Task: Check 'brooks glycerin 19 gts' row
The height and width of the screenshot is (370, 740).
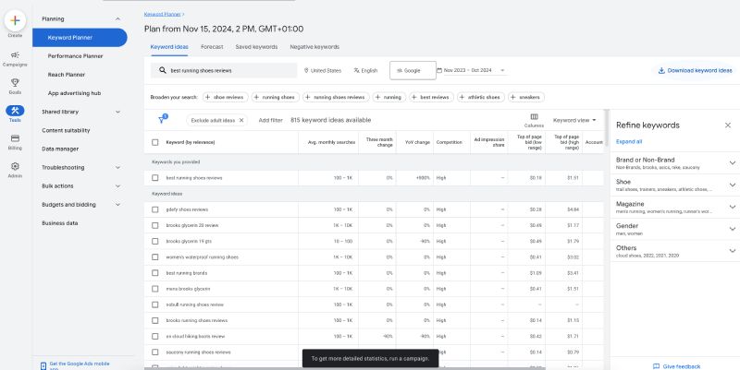Action: point(154,241)
